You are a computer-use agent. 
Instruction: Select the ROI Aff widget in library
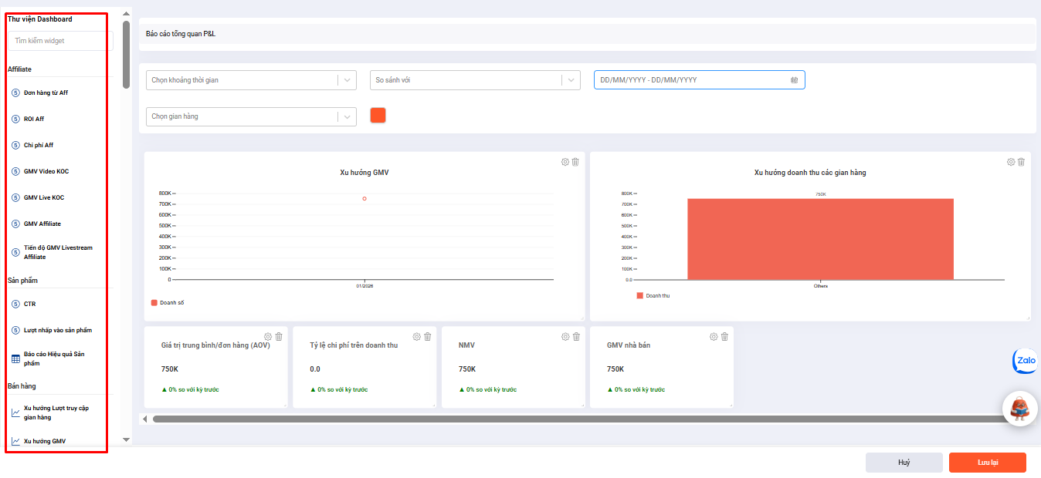(34, 119)
